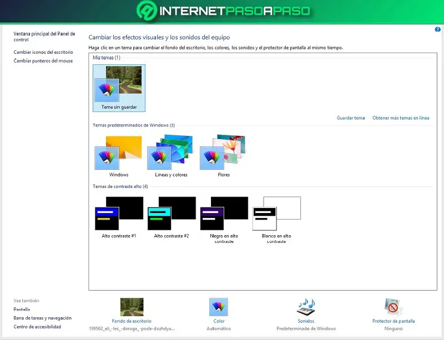Viewport: 444px width, 340px height.
Task: Apply the 'Blanco en alto contraste' theme
Action: (x=276, y=220)
